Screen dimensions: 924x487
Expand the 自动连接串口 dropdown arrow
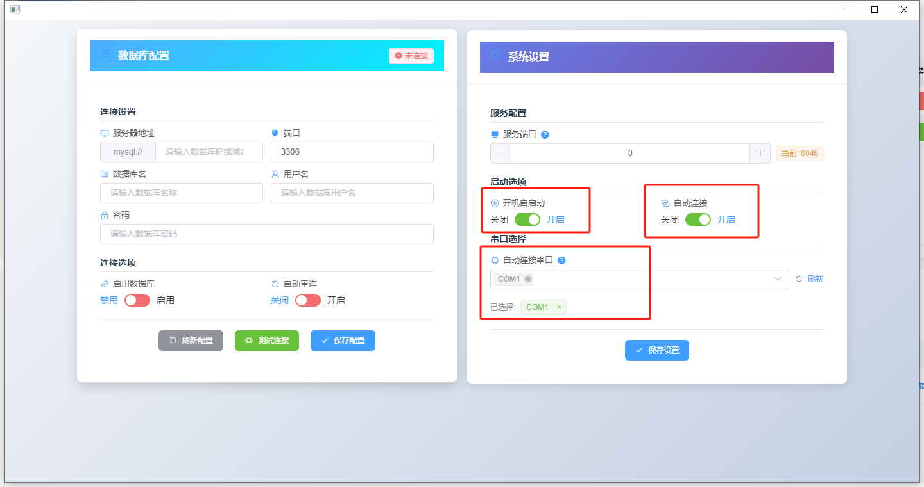click(778, 279)
